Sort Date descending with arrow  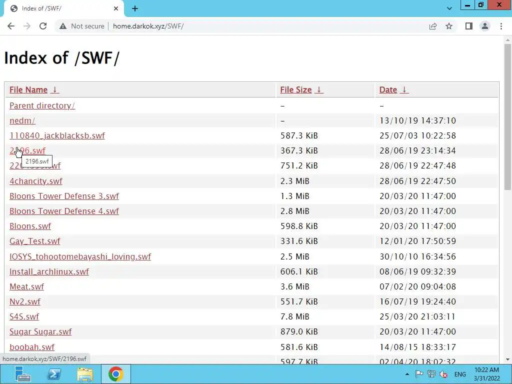(404, 90)
